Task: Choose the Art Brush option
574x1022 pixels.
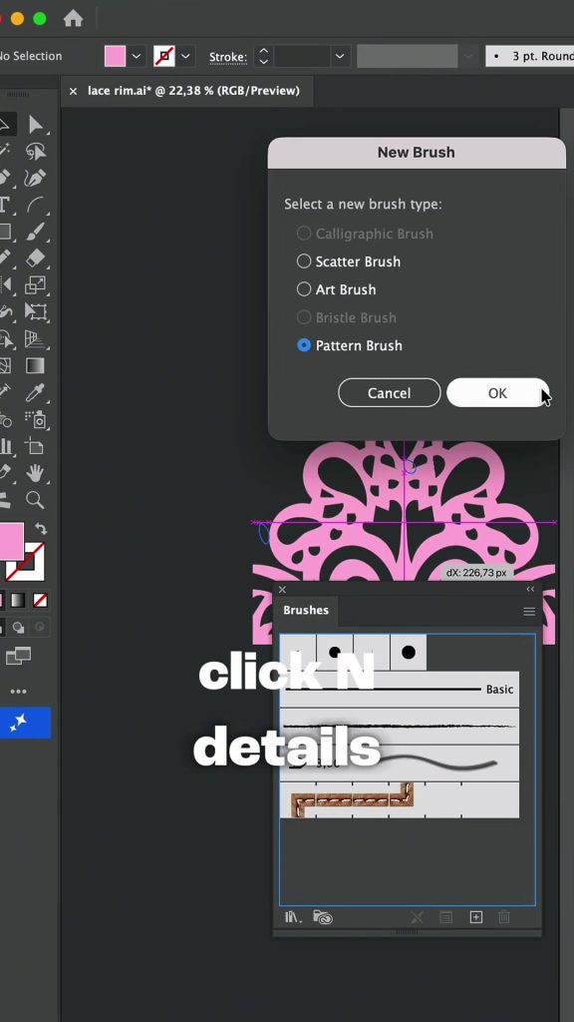Action: point(336,289)
